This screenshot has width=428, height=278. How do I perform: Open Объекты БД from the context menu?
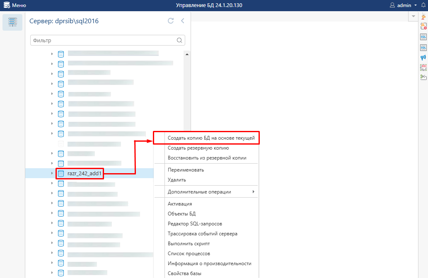click(181, 214)
